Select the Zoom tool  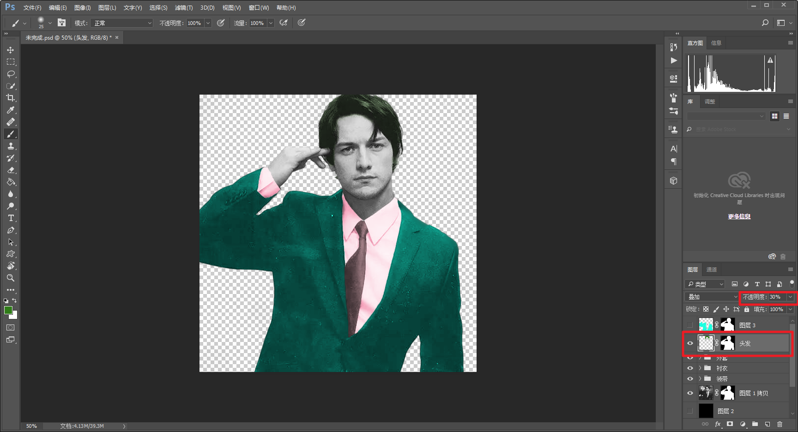coord(11,278)
